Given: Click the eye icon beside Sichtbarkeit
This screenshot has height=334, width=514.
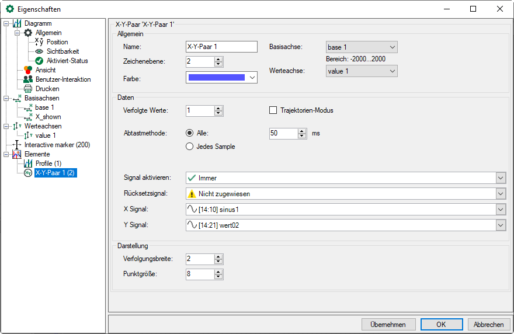Looking at the screenshot, I should pyautogui.click(x=39, y=51).
